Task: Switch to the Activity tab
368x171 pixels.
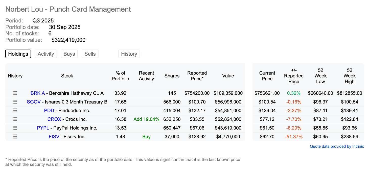Action: click(x=46, y=54)
